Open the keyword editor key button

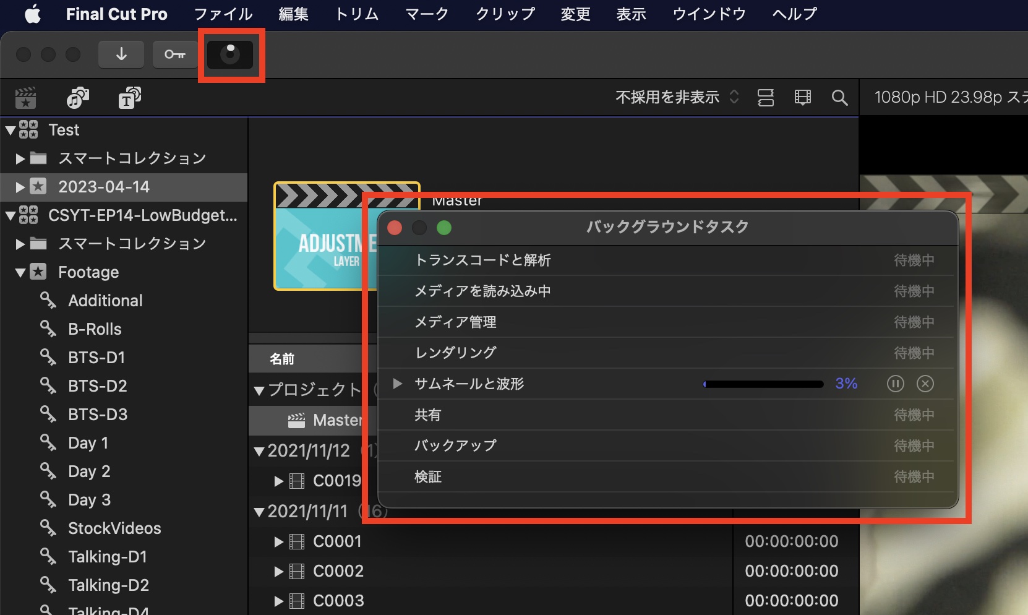point(174,54)
